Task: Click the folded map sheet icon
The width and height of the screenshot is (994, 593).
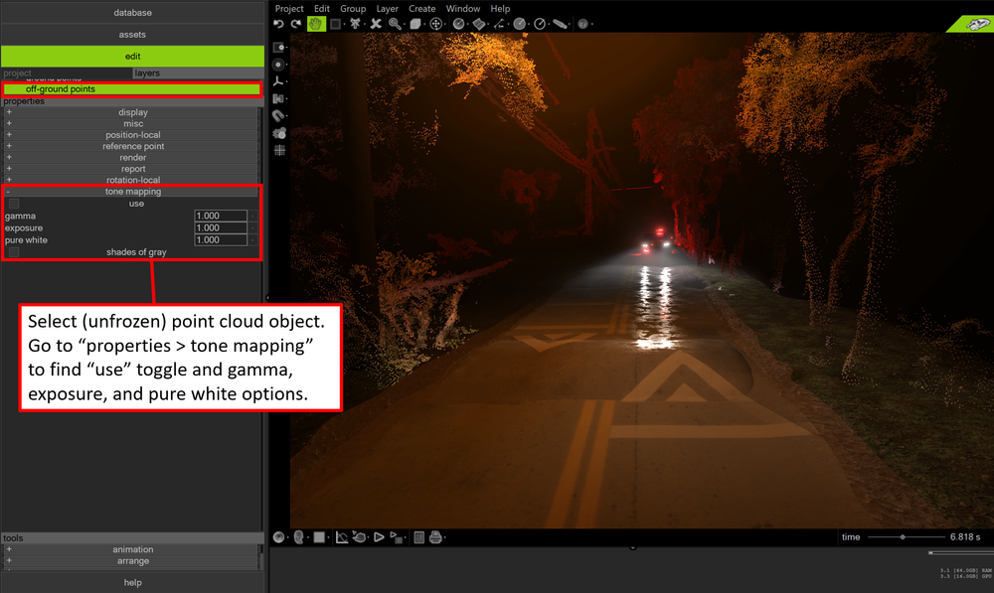Action: pos(479,24)
